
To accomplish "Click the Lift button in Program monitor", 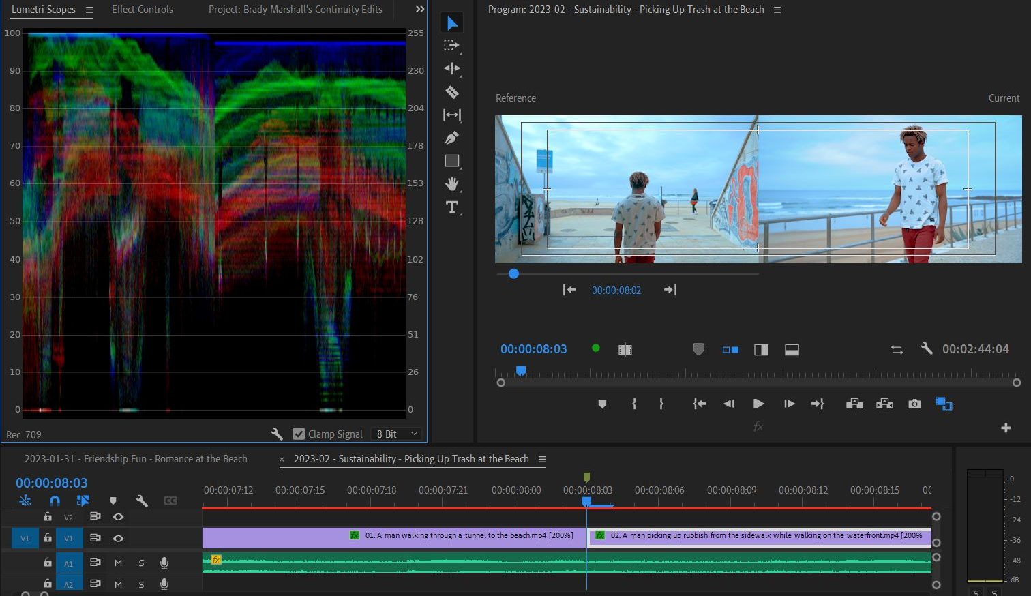I will click(x=854, y=404).
